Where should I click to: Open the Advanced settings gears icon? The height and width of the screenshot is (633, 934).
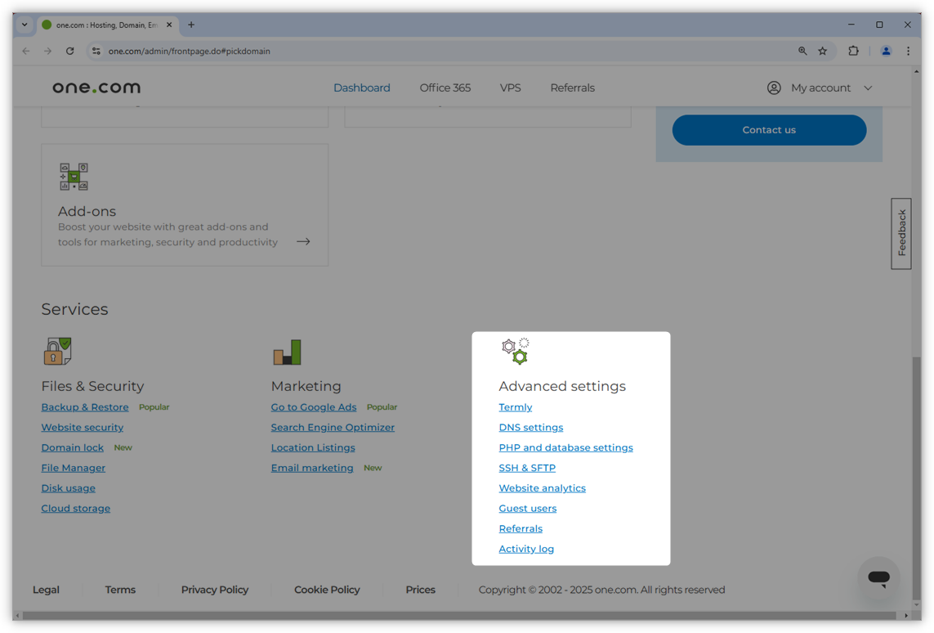click(515, 350)
